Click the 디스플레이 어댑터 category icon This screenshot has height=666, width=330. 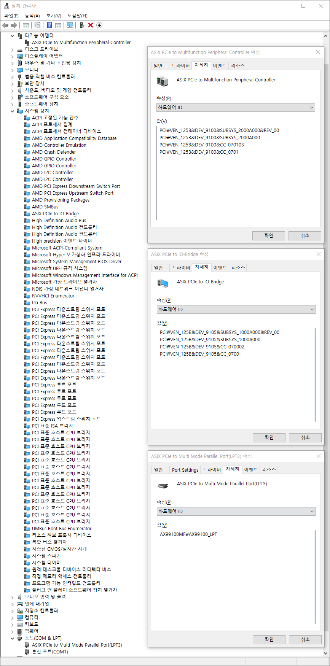[20, 56]
